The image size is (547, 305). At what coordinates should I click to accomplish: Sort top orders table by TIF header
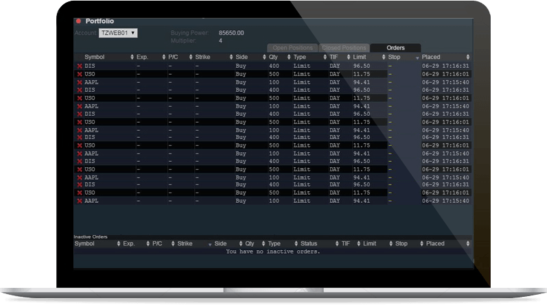click(x=334, y=57)
